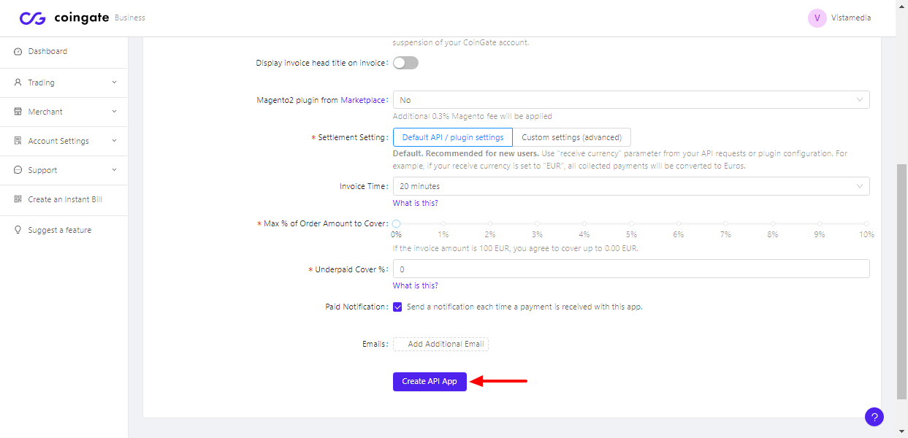Click the Underpaid Cover % input field
The width and height of the screenshot is (908, 438).
click(x=631, y=269)
